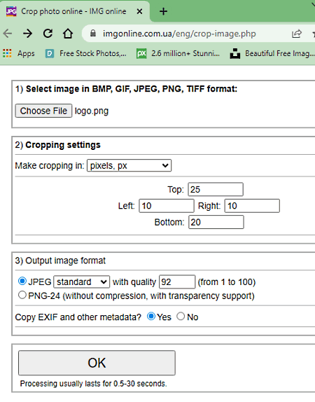The image size is (315, 402).
Task: Click the JPEG quality input field
Action: 177,282
